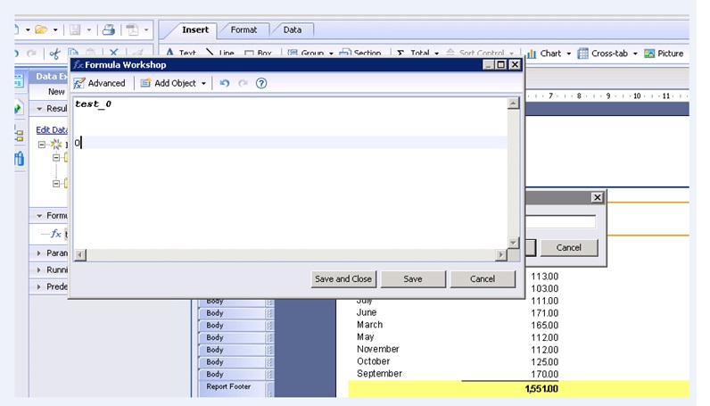Click Undo in Formula Workshop
This screenshot has height=406, width=710.
coord(225,83)
